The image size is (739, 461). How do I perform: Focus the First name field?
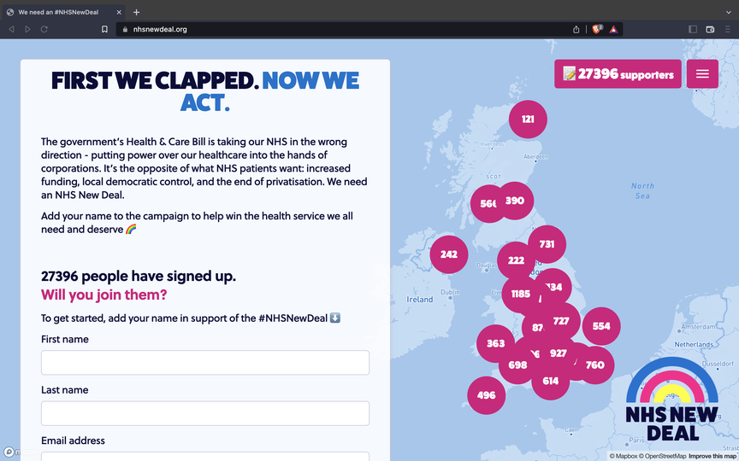coord(205,363)
